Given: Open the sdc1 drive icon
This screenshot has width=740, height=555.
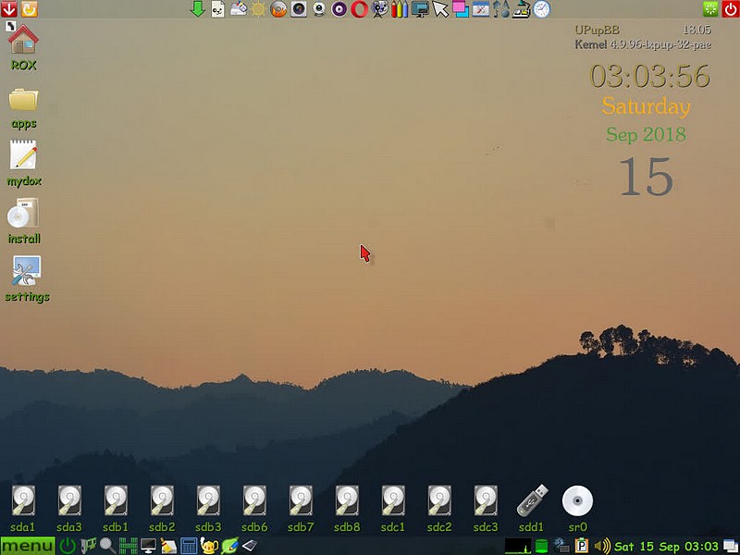Looking at the screenshot, I should [x=392, y=501].
